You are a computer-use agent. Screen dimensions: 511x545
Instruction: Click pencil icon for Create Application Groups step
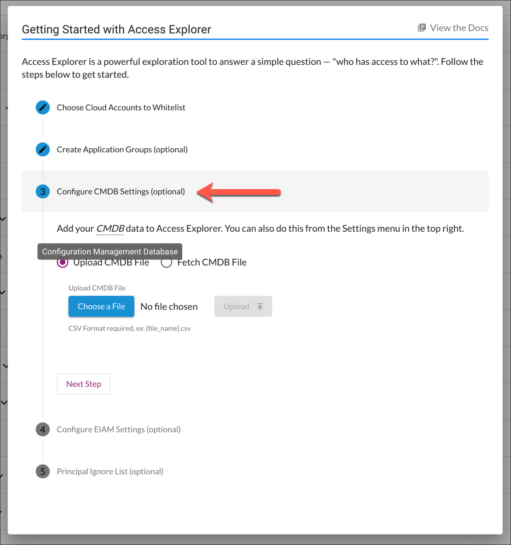tap(43, 149)
